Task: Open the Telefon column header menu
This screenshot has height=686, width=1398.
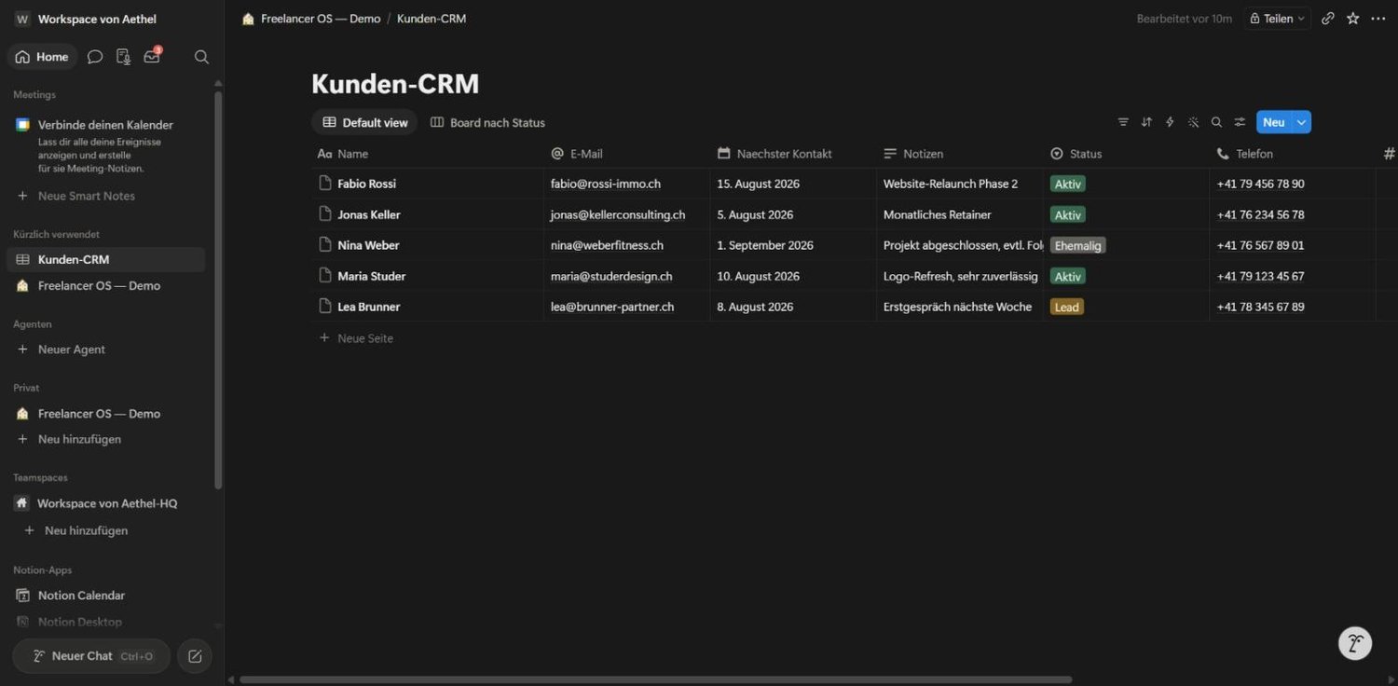Action: pos(1293,154)
